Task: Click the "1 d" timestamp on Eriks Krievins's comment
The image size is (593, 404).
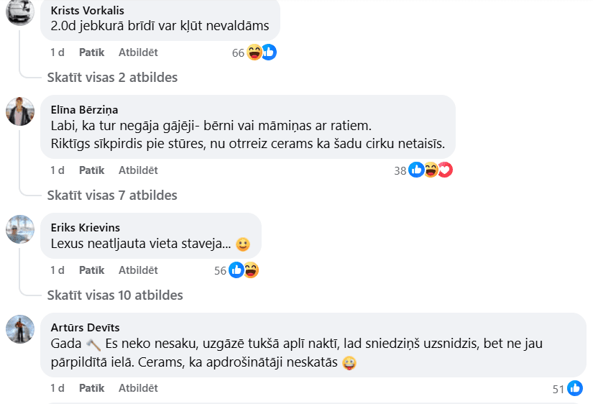Action: point(58,270)
